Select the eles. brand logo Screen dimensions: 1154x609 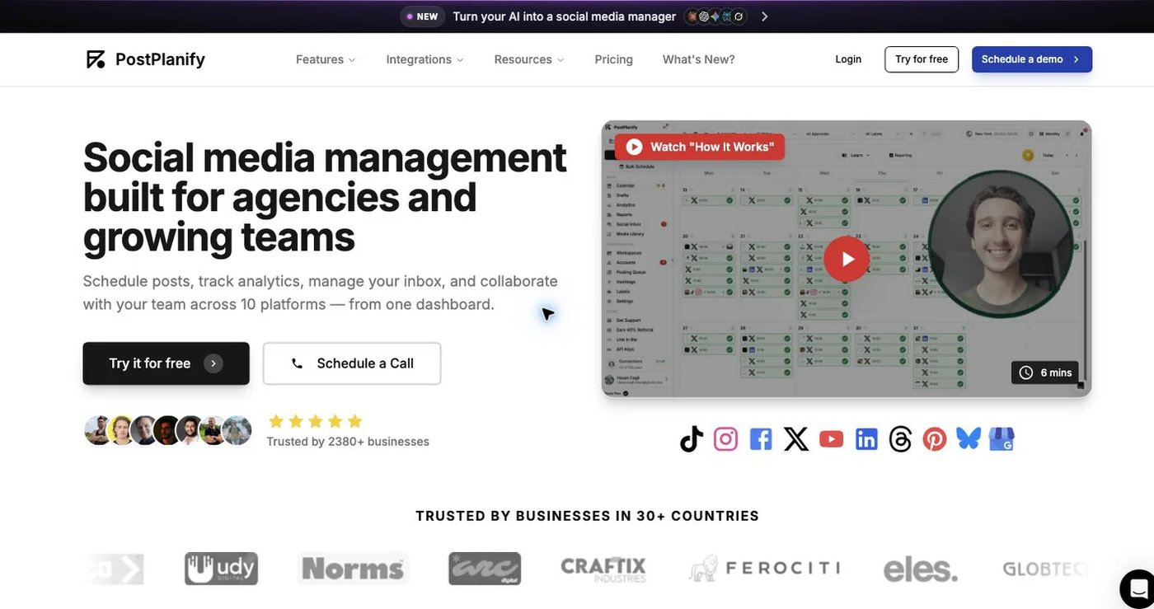point(921,569)
